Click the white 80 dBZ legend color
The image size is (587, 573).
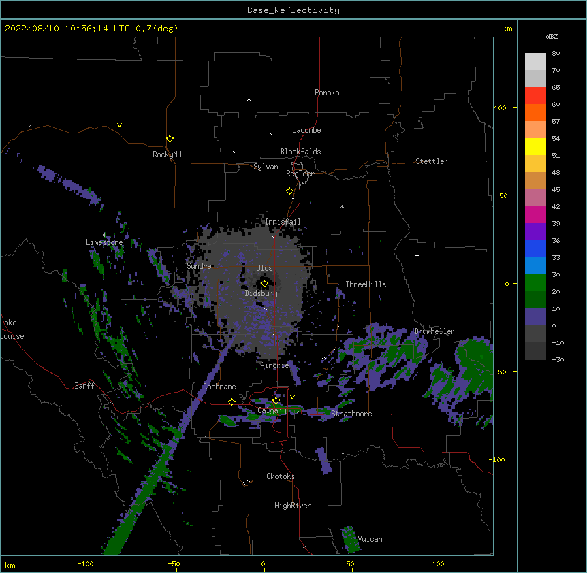coord(535,61)
